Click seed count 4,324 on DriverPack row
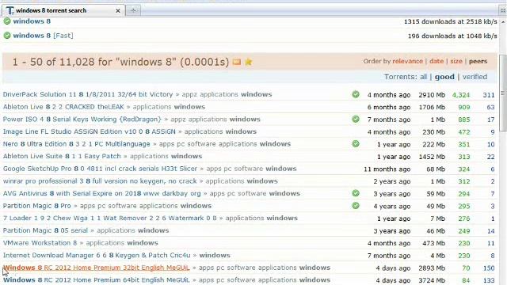Viewport: 507px width, 285px height. coord(461,95)
